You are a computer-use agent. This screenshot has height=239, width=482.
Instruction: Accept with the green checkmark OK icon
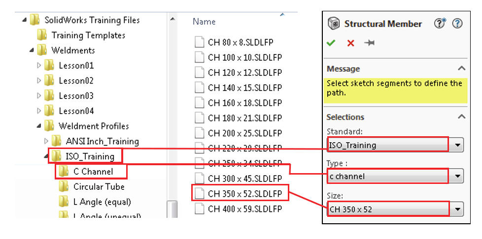tap(331, 43)
